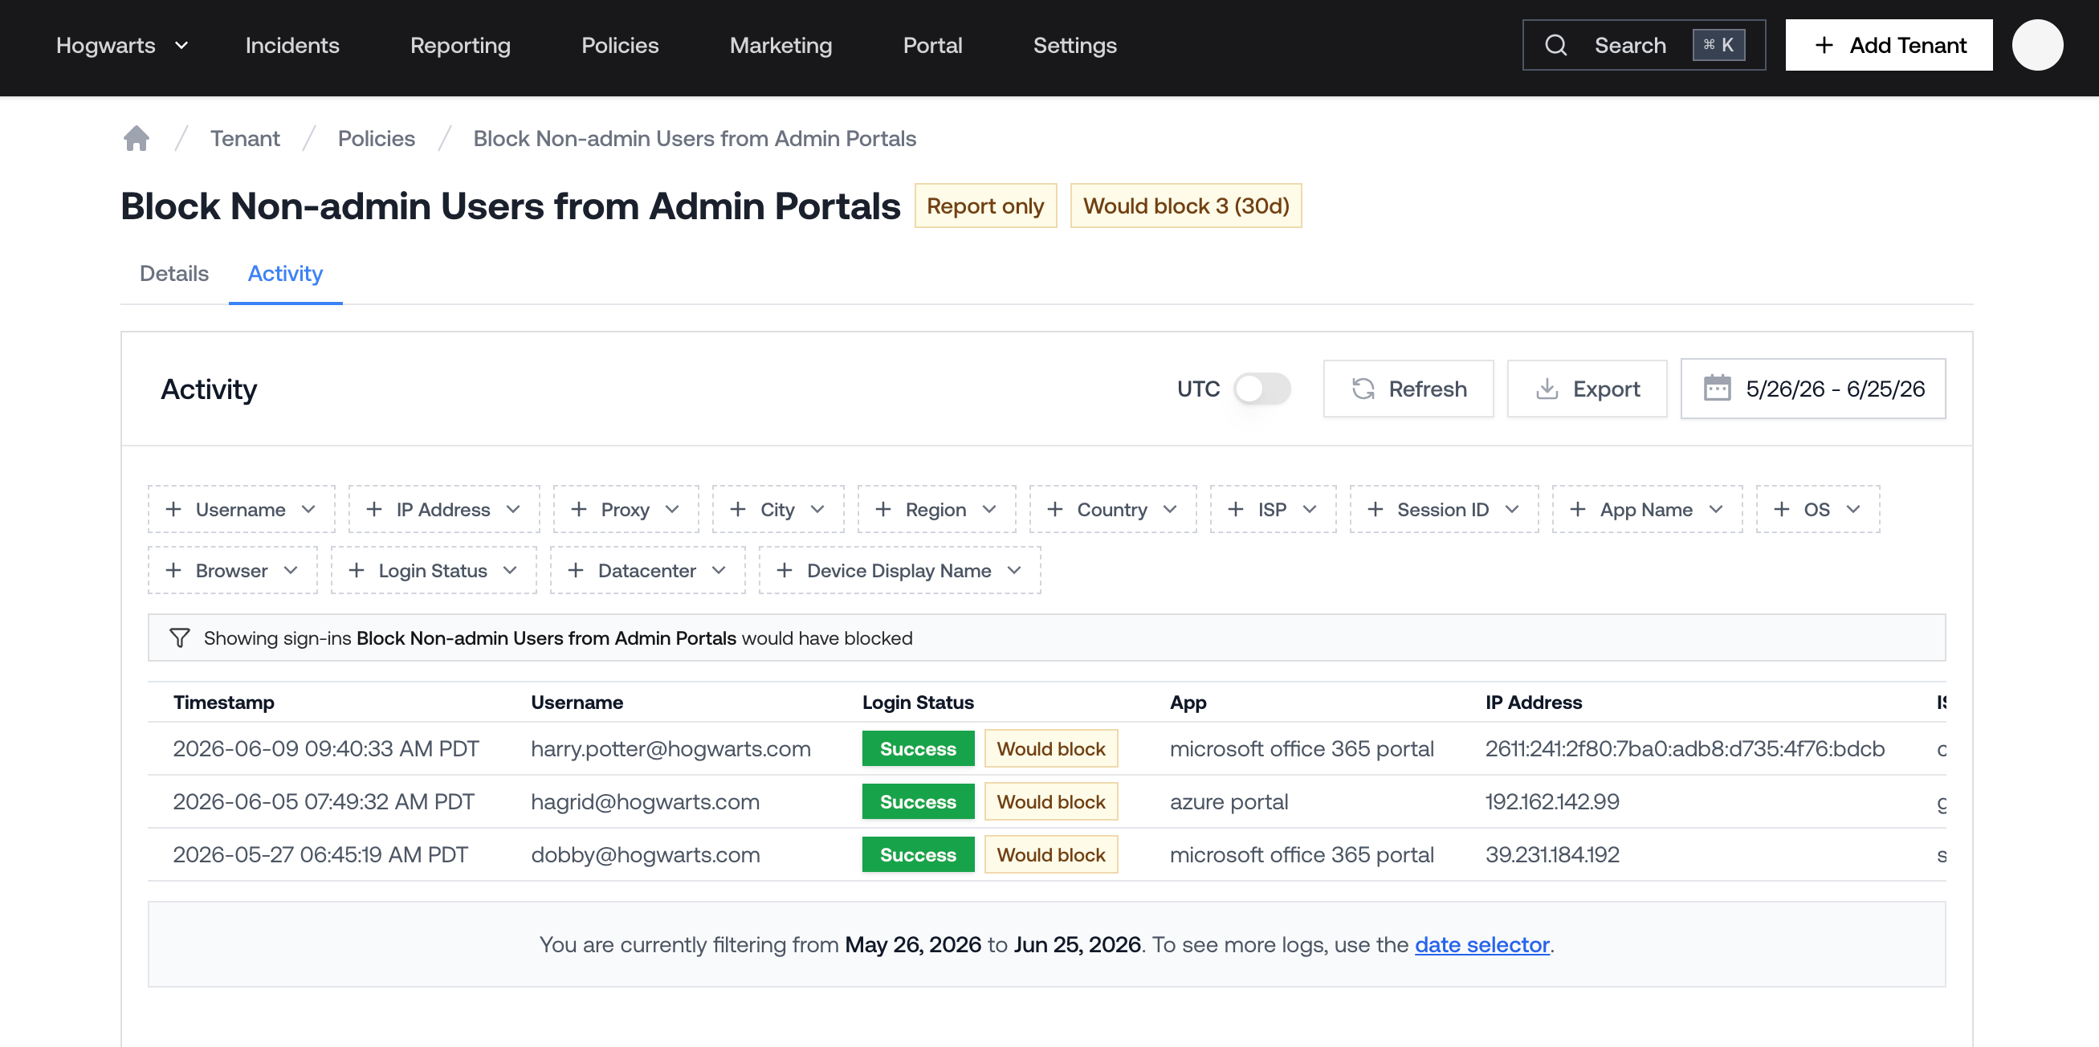Expand the IP Address filter chevron
This screenshot has height=1047, width=2099.
512,509
